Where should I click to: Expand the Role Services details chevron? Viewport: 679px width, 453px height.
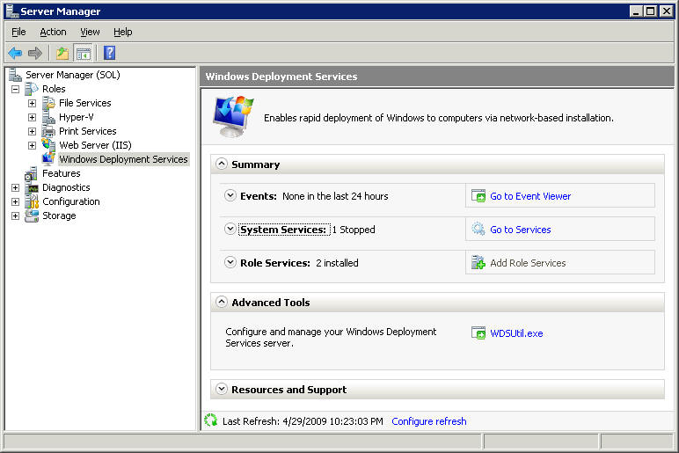point(230,262)
